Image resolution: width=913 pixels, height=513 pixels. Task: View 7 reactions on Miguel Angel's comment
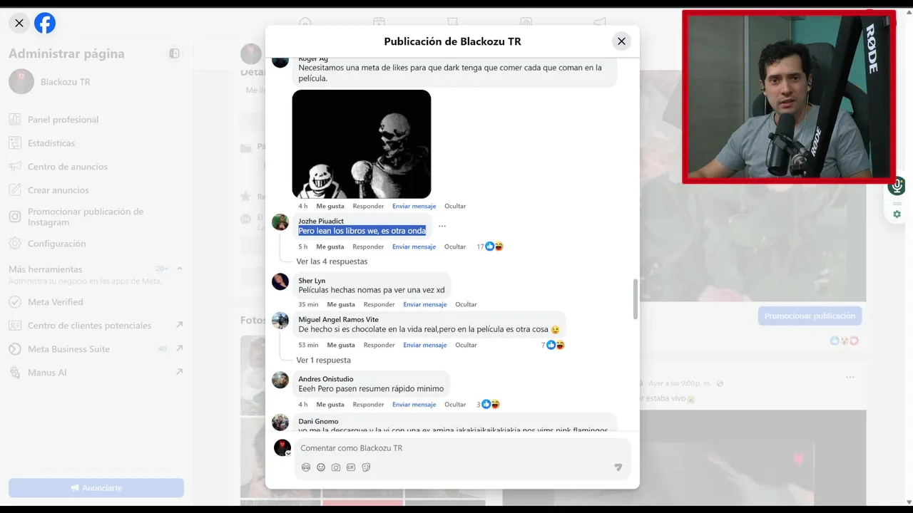point(553,345)
